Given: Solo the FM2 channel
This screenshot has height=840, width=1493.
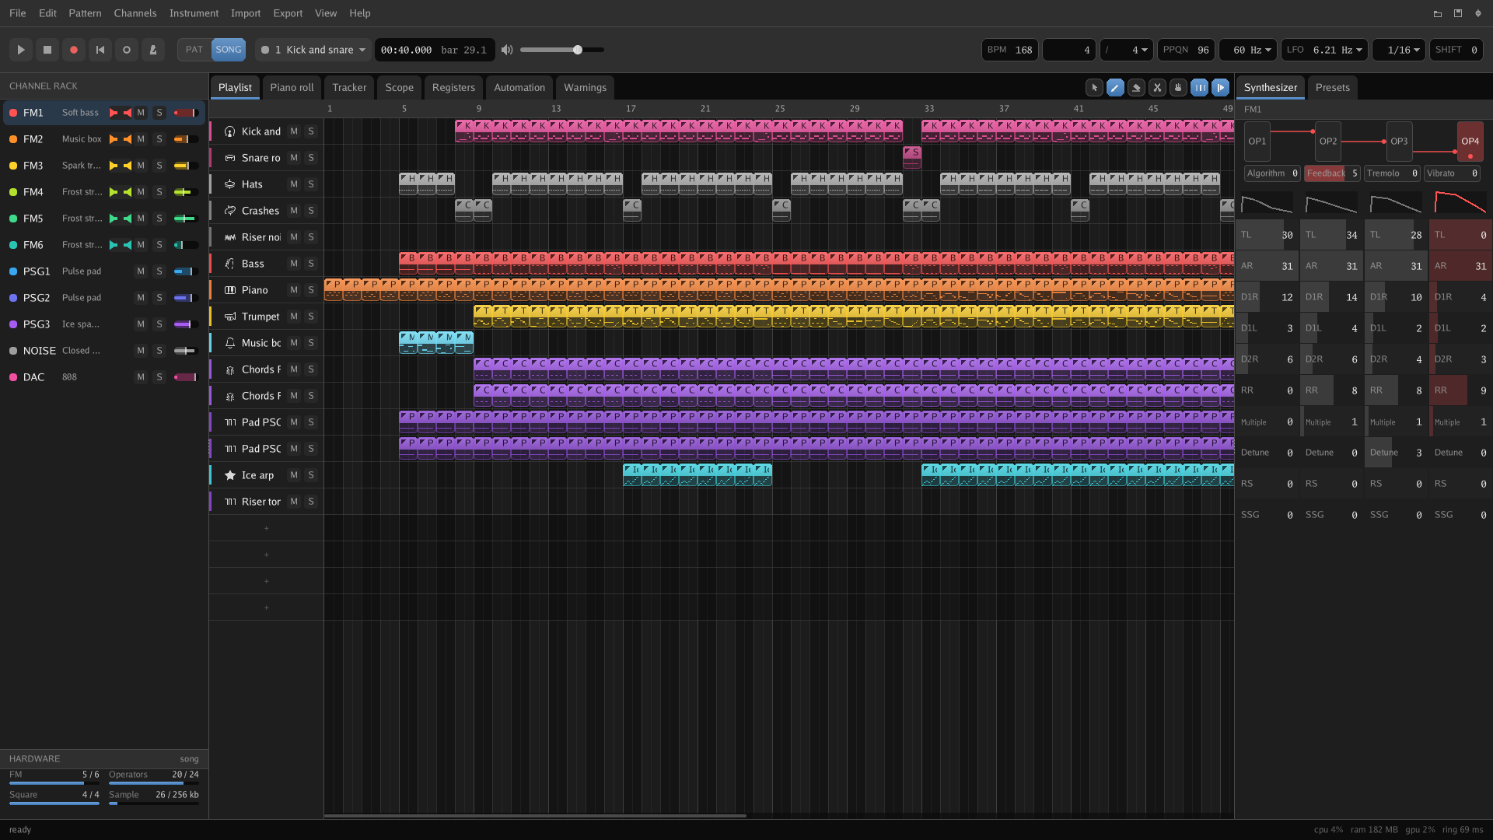Looking at the screenshot, I should [159, 139].
